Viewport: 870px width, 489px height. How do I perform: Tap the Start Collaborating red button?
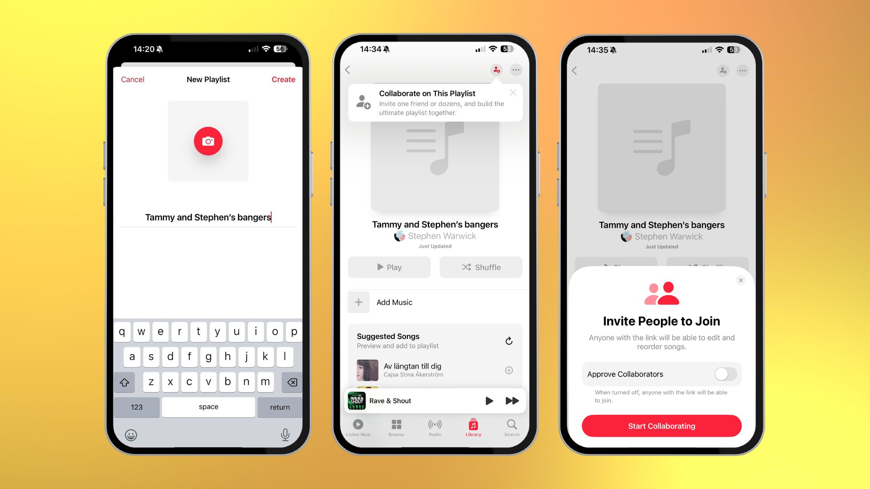(661, 427)
